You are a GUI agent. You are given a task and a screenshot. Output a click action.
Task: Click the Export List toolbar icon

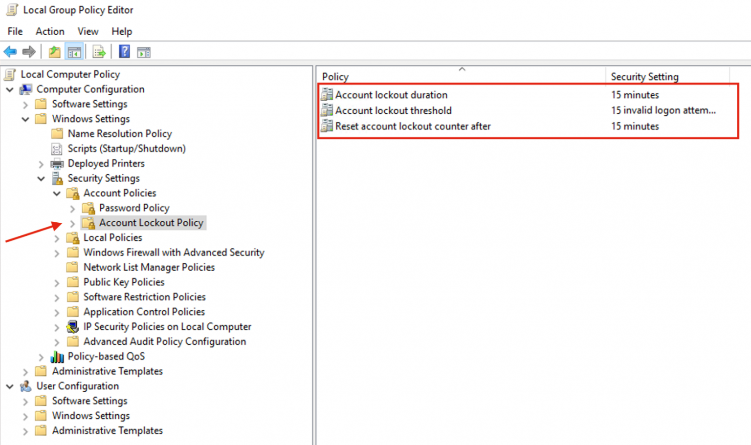(x=99, y=51)
